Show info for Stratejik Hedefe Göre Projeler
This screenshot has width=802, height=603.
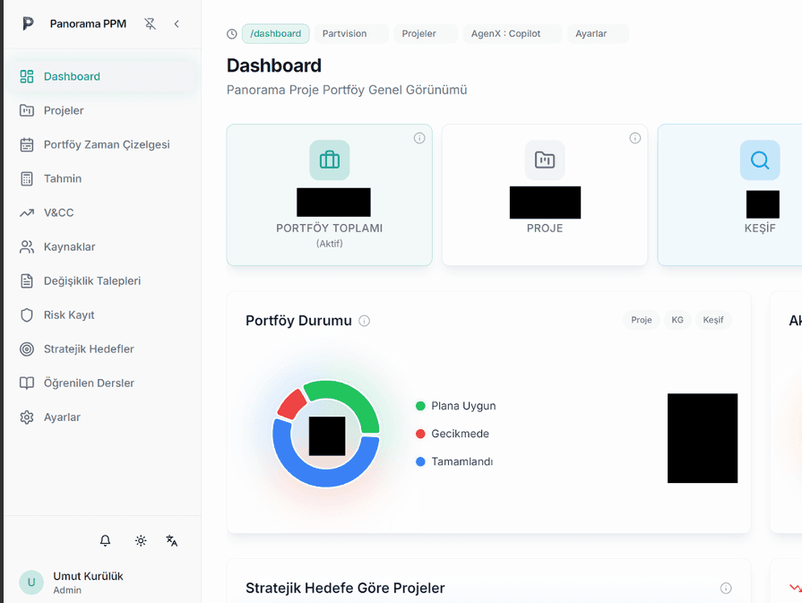click(x=726, y=588)
